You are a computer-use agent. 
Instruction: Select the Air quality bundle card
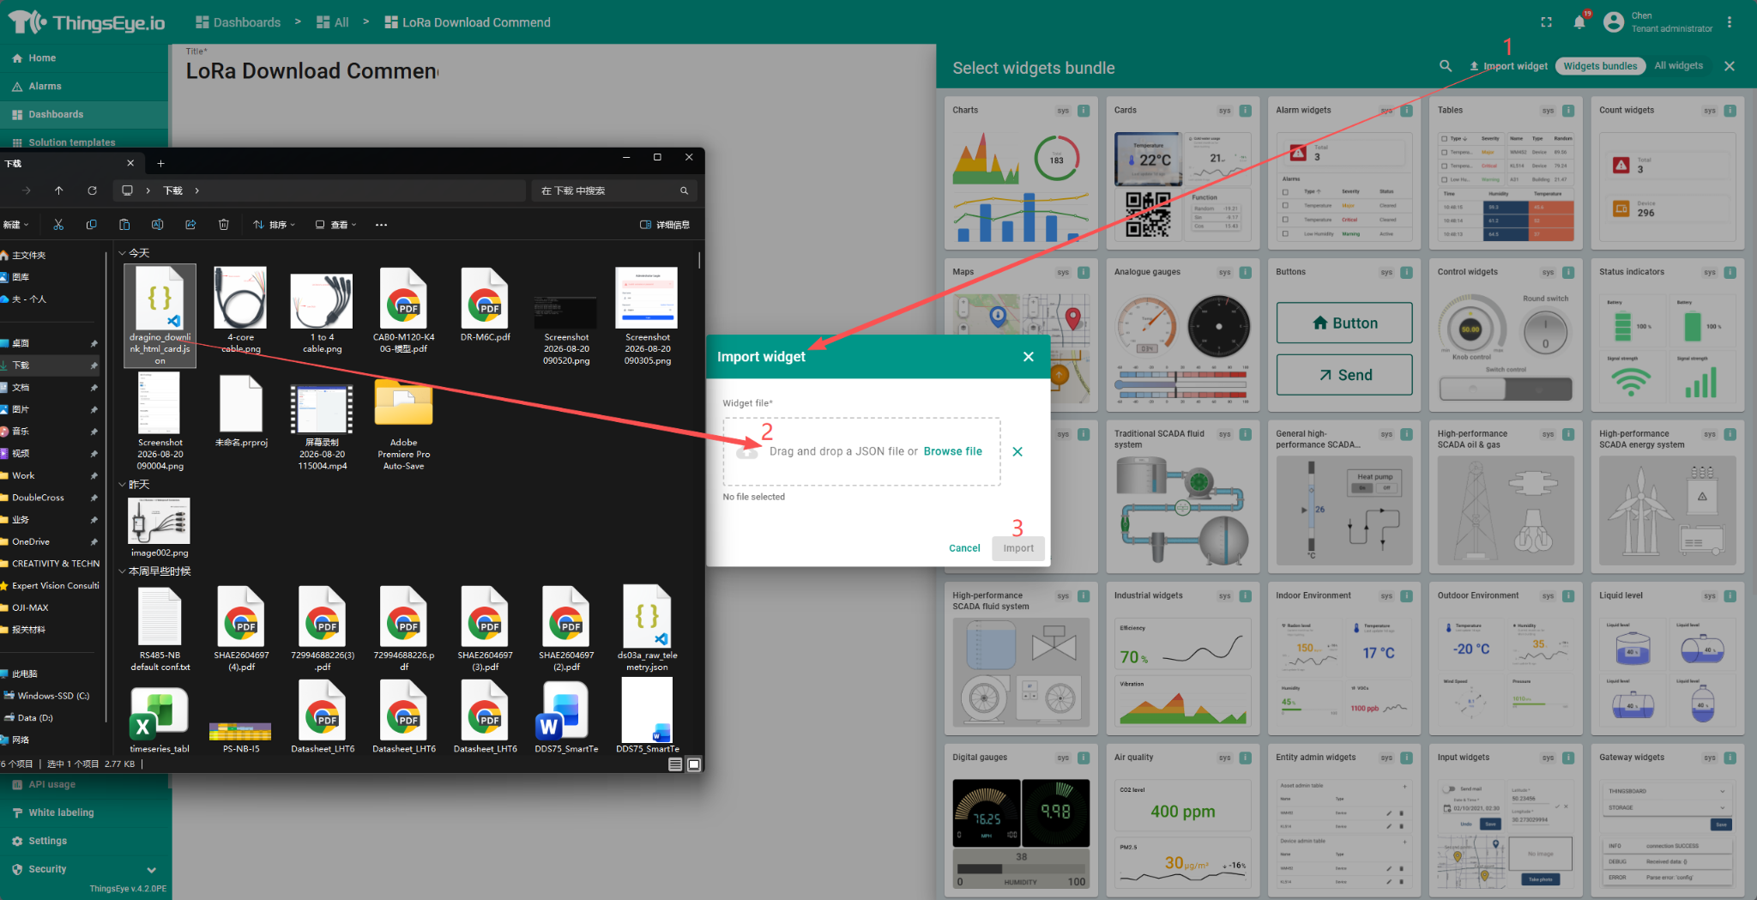[1182, 821]
